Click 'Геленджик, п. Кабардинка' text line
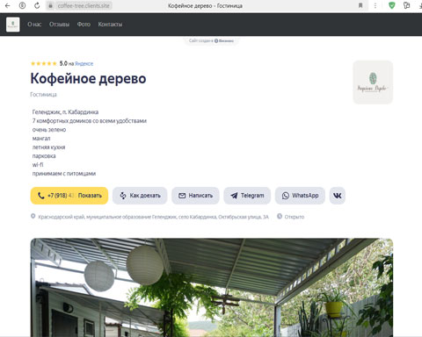The width and height of the screenshot is (422, 337). tap(65, 111)
